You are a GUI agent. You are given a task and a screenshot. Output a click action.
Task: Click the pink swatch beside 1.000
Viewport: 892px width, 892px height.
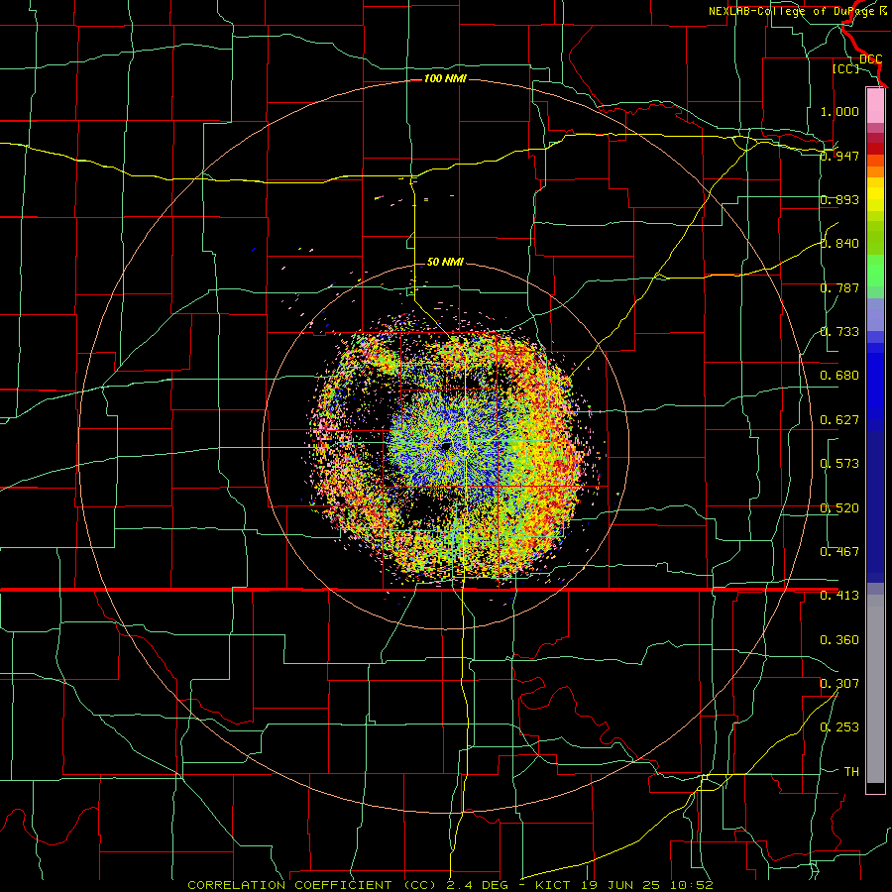(875, 106)
